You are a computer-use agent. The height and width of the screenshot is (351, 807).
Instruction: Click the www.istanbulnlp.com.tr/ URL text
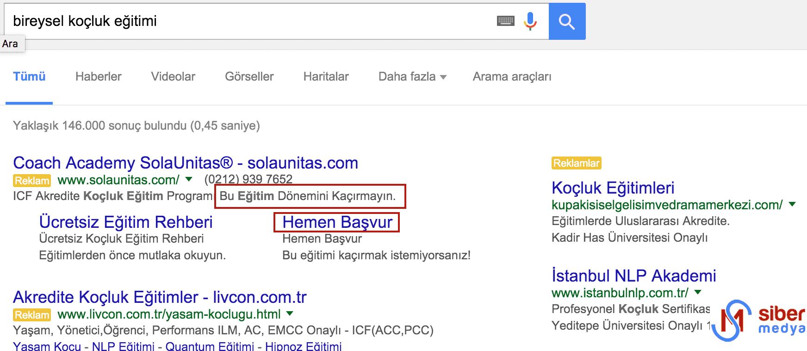620,293
